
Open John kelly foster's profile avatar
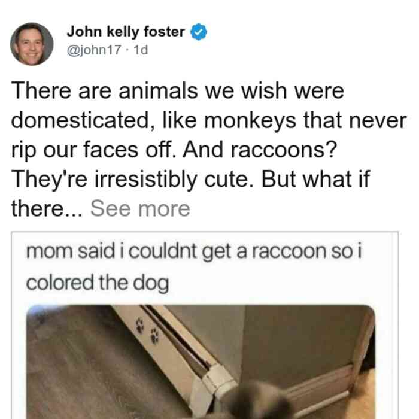pos(32,44)
